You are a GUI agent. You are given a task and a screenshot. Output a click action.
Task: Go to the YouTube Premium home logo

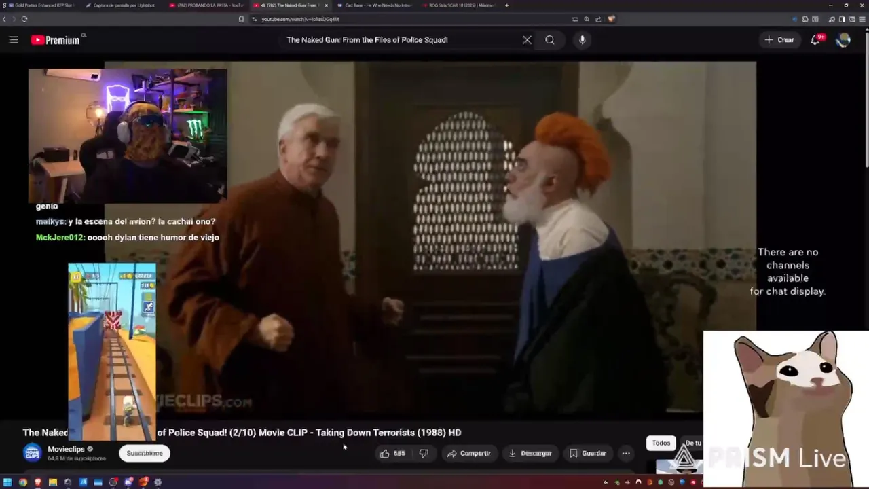(56, 40)
